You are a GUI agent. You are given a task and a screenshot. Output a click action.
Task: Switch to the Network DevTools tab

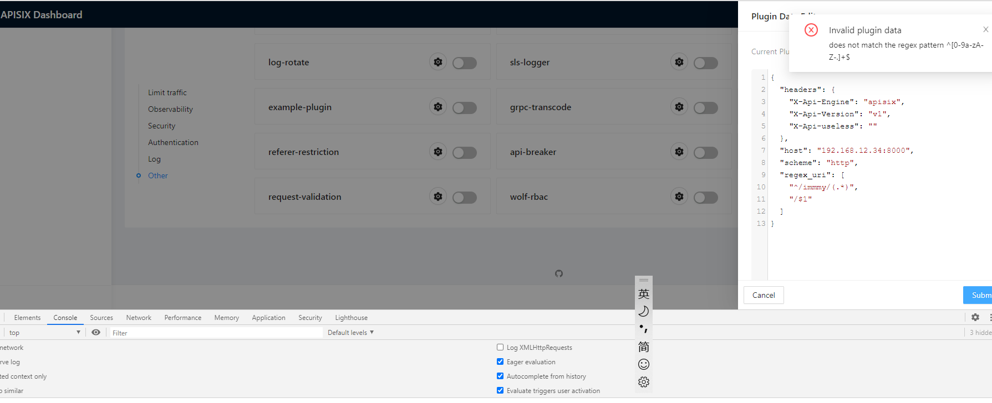pos(139,318)
